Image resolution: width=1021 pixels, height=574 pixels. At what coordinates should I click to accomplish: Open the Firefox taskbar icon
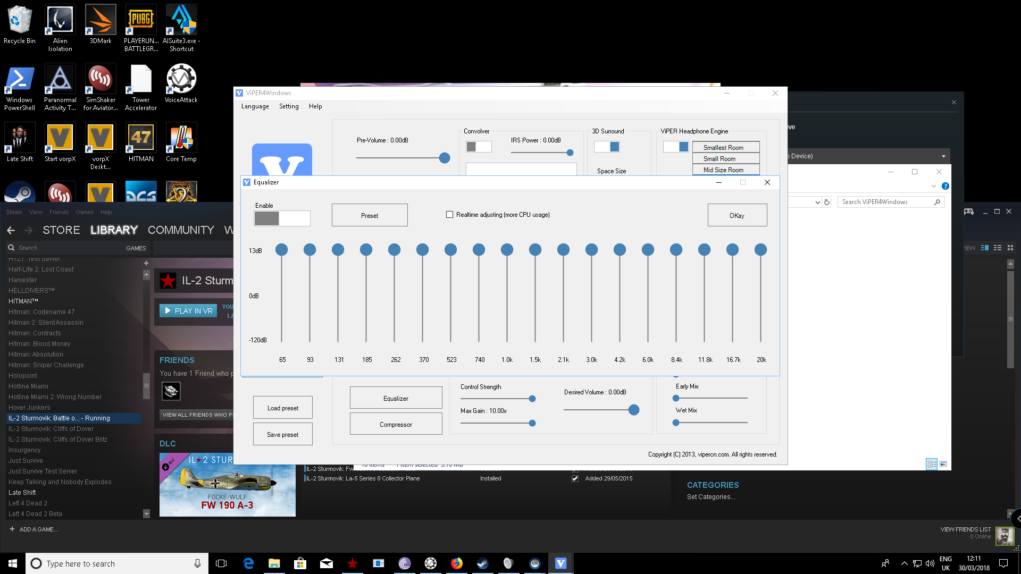[x=456, y=563]
